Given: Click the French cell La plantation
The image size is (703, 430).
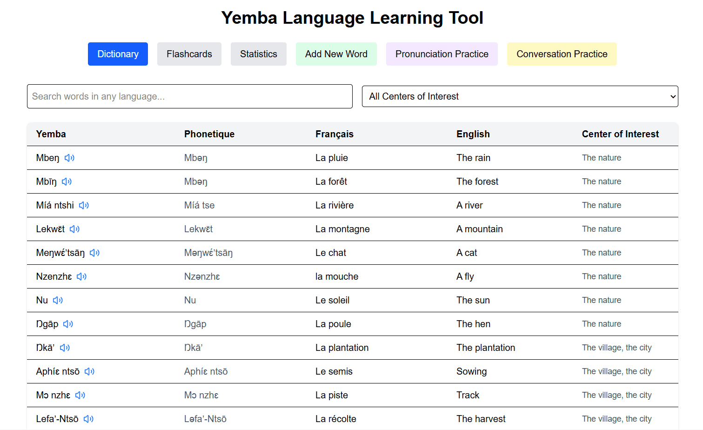Looking at the screenshot, I should click(342, 348).
